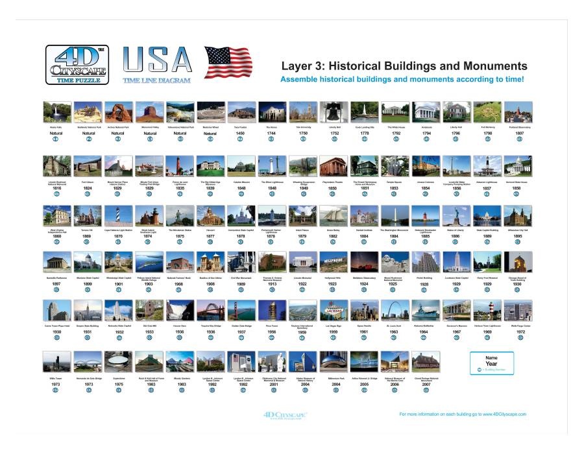The width and height of the screenshot is (584, 454).
Task: Click the waving American flag image
Action: click(228, 62)
